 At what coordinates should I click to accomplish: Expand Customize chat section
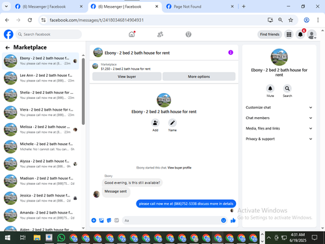click(279, 107)
